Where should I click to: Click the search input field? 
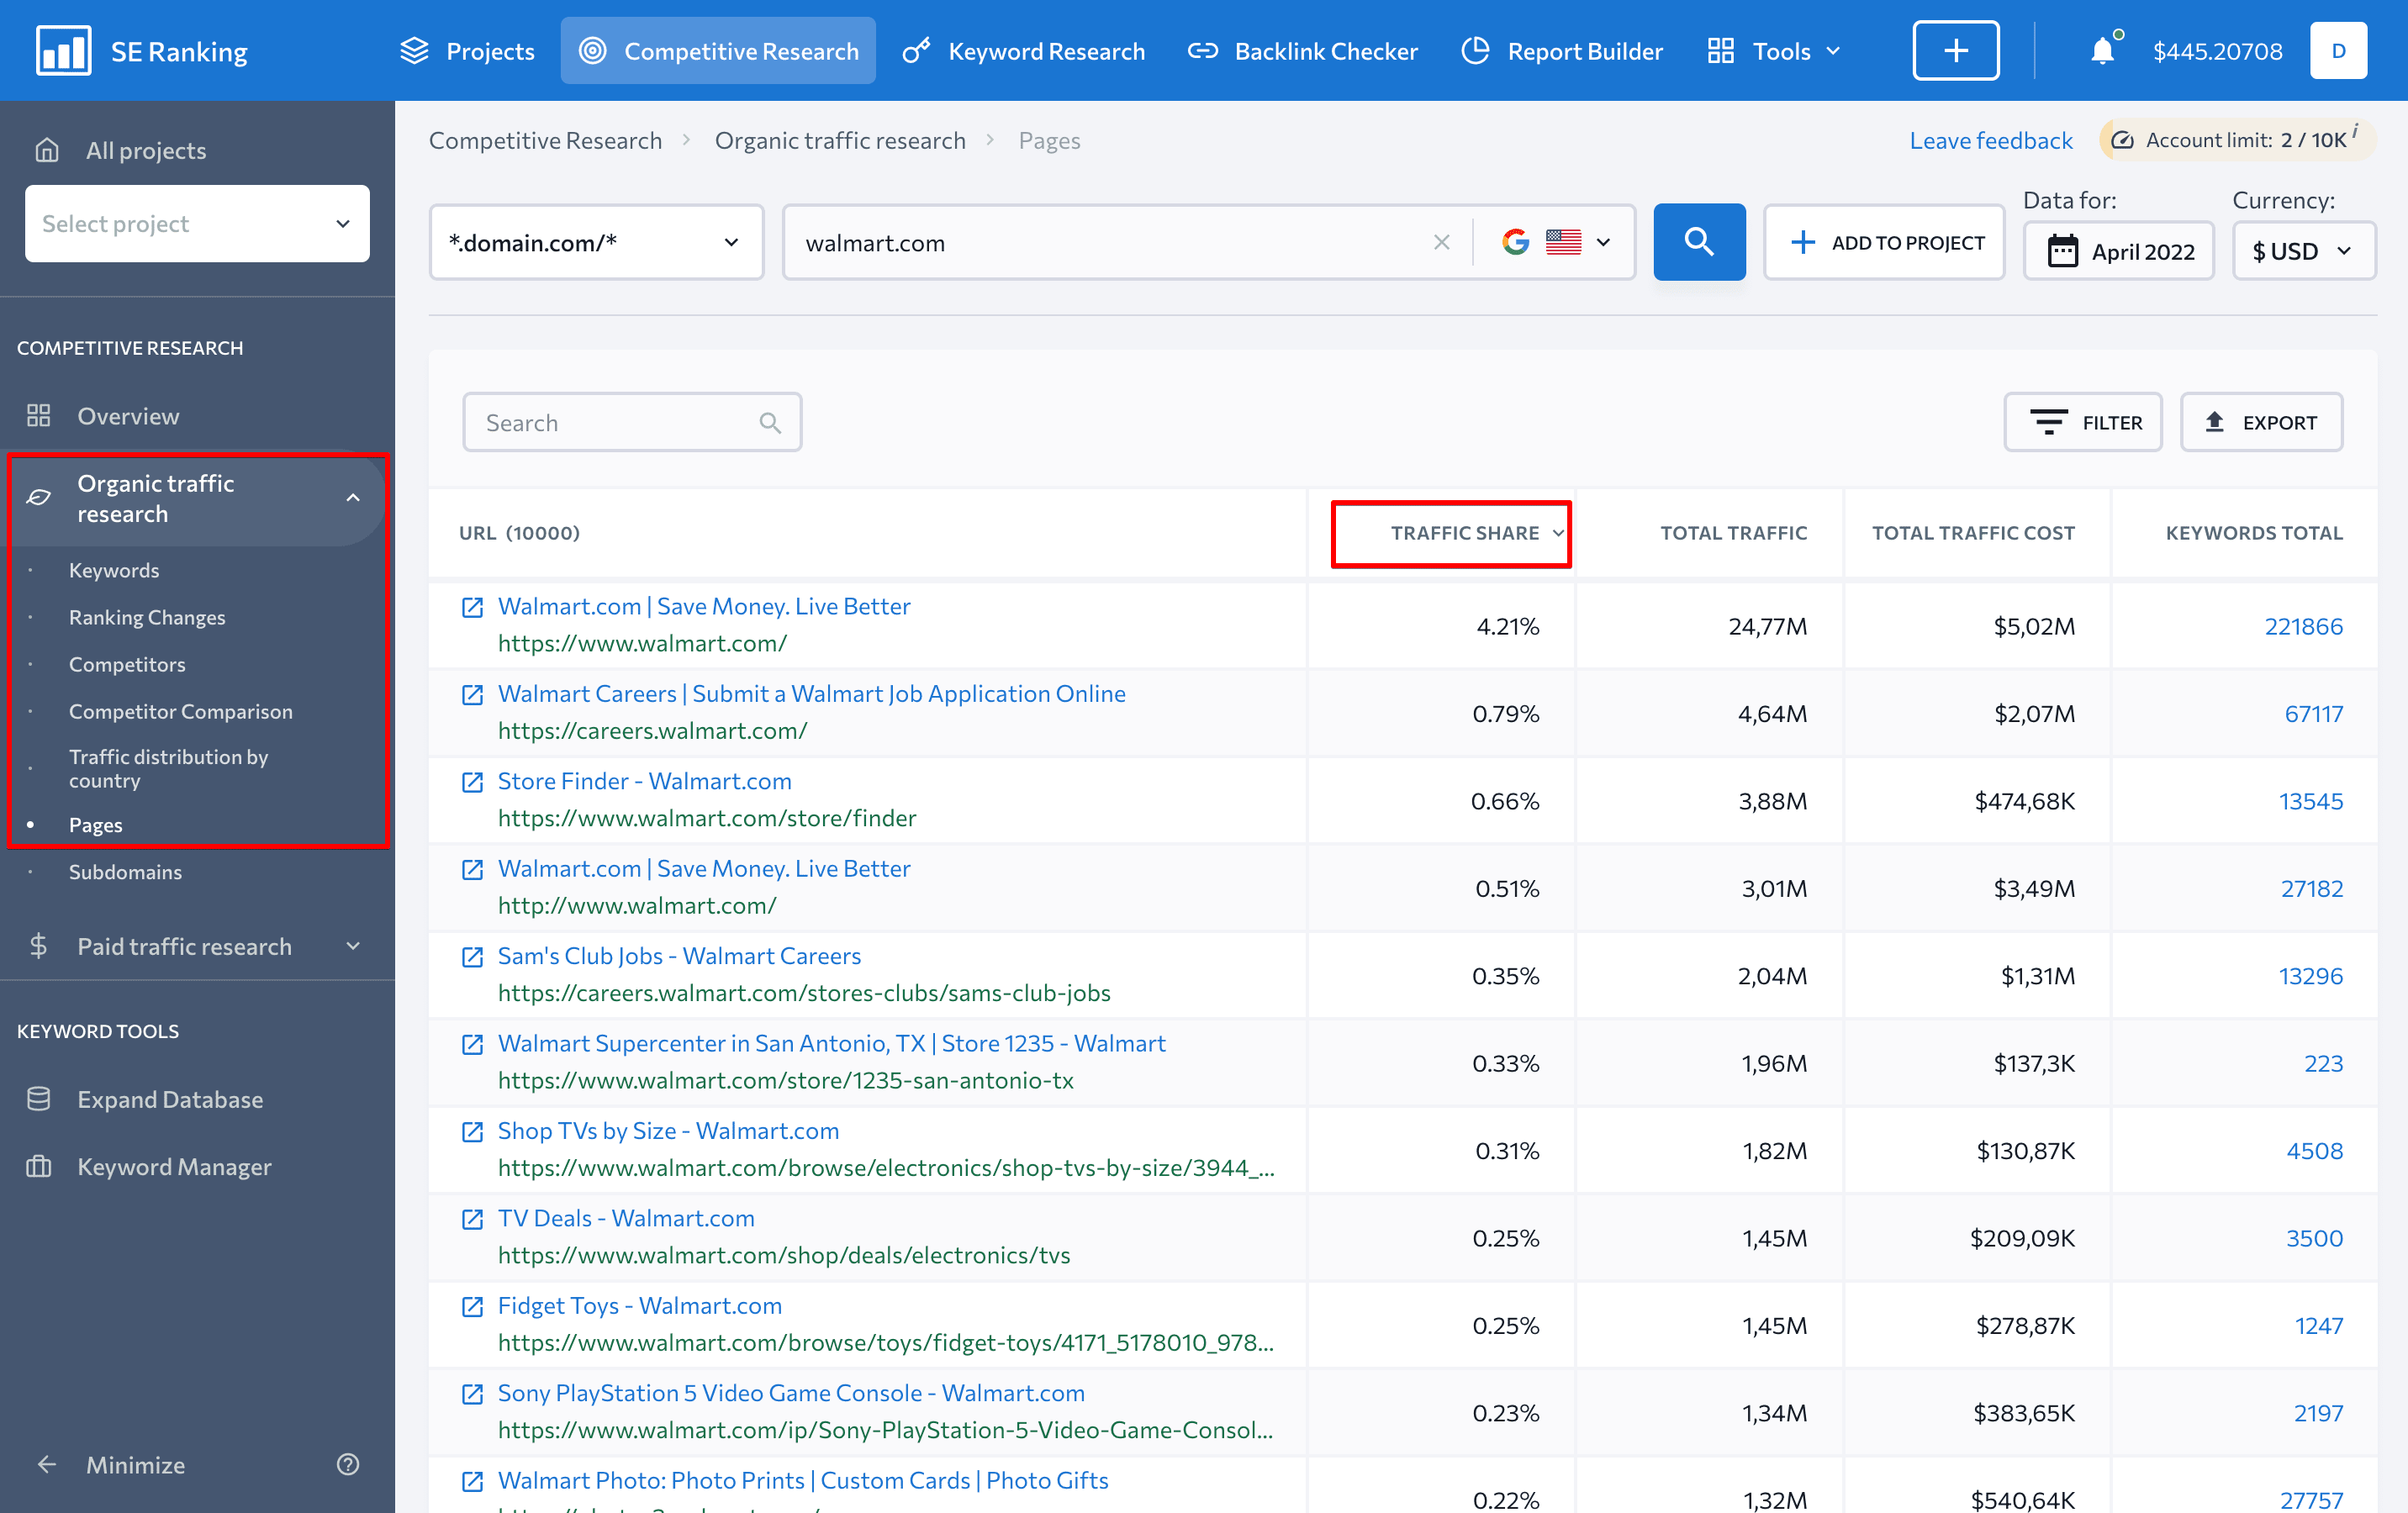point(631,422)
